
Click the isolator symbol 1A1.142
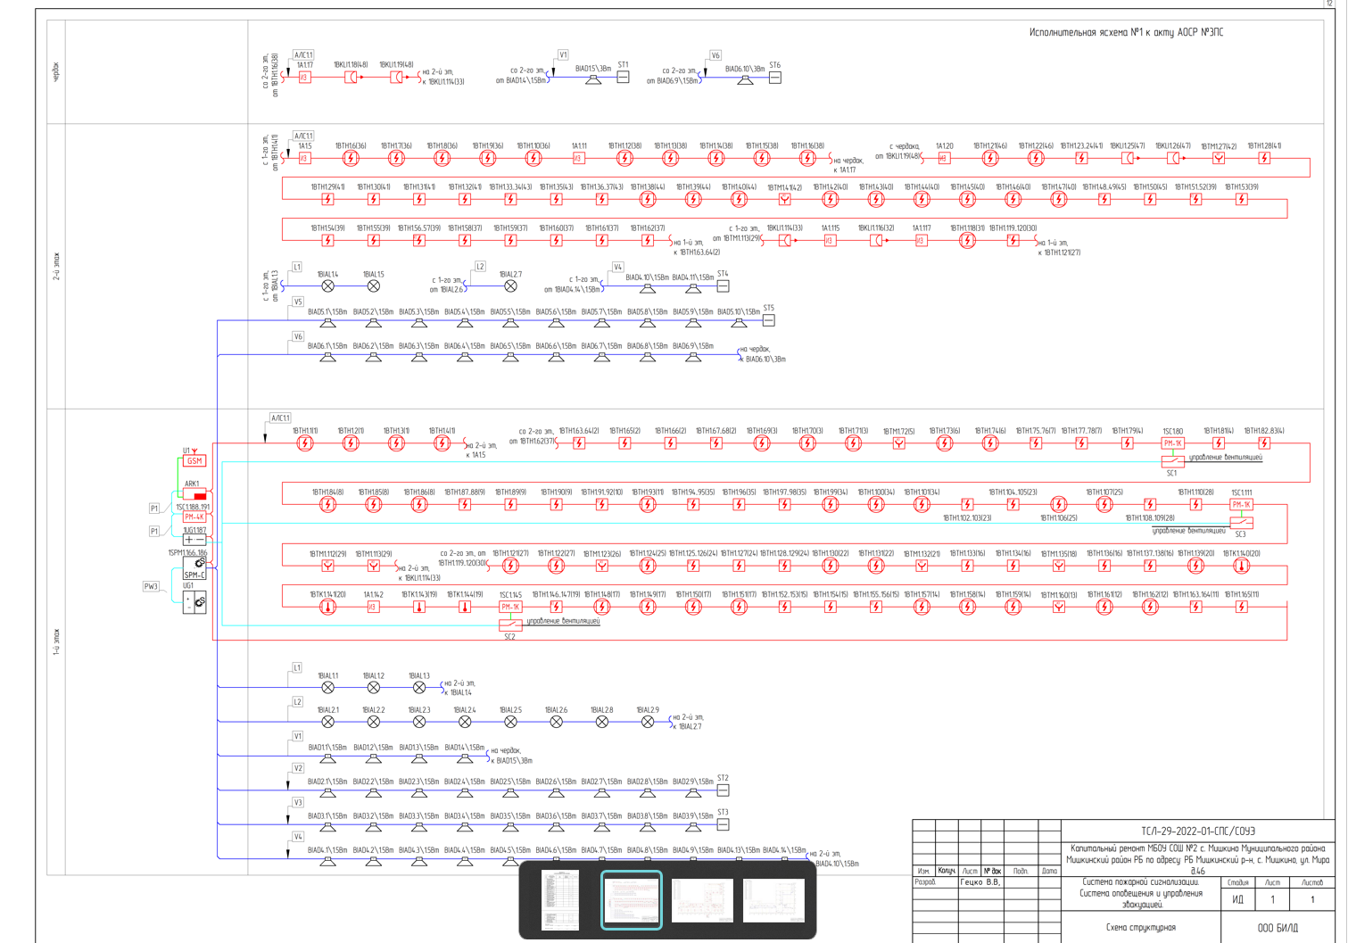point(373,607)
